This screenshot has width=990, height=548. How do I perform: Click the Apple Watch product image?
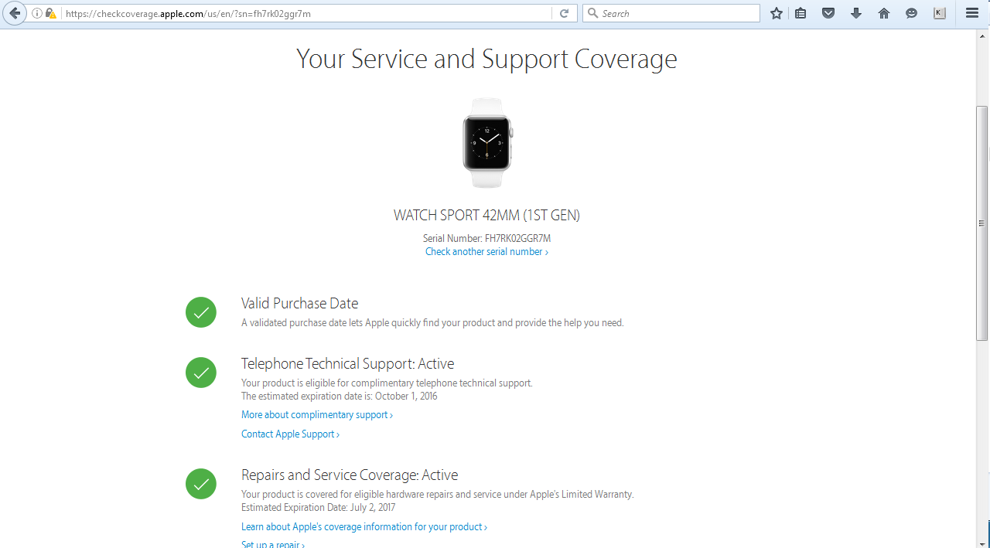pyautogui.click(x=487, y=143)
